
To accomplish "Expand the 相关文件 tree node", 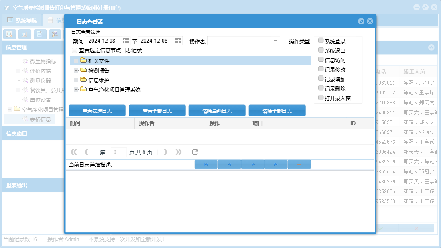I will click(76, 61).
